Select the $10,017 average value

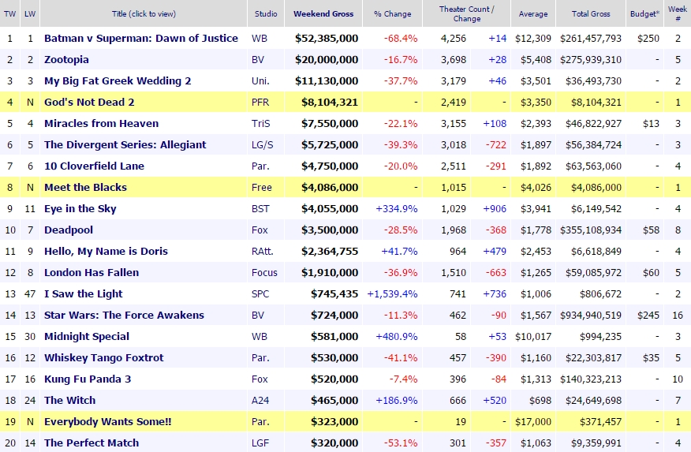pyautogui.click(x=533, y=337)
